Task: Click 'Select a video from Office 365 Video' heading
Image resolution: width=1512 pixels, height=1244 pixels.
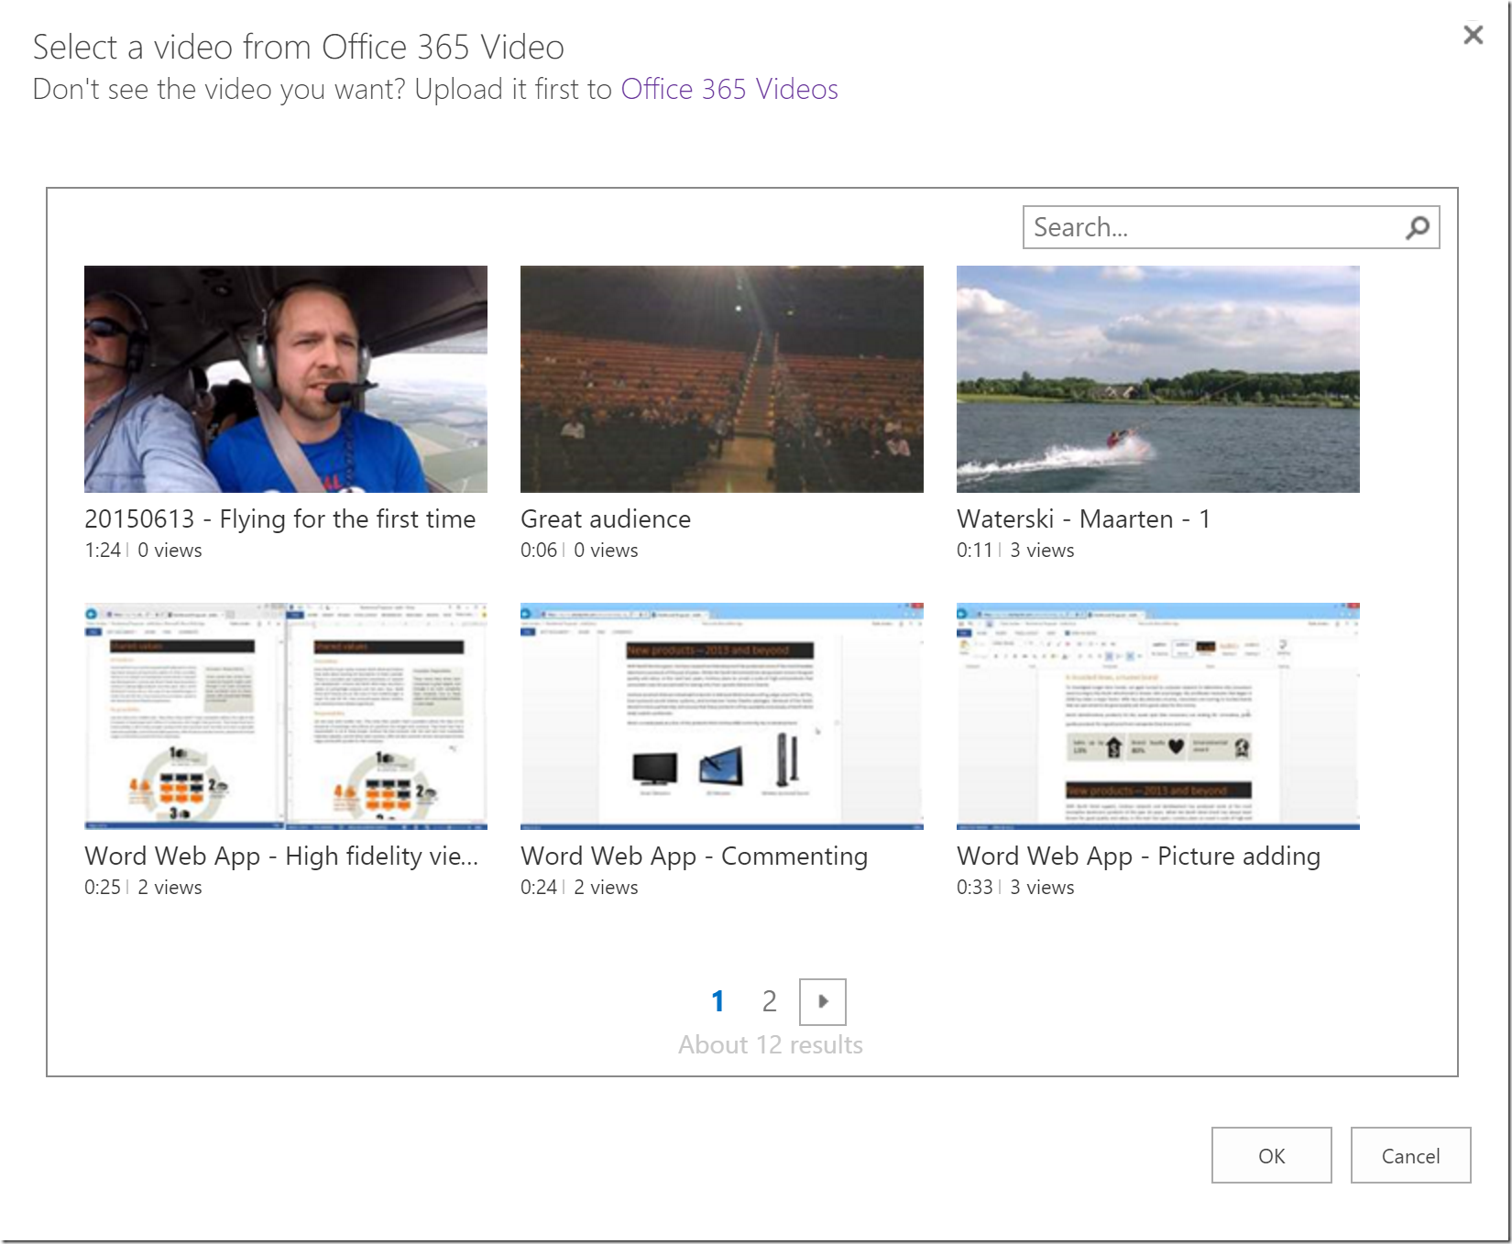Action: (299, 48)
